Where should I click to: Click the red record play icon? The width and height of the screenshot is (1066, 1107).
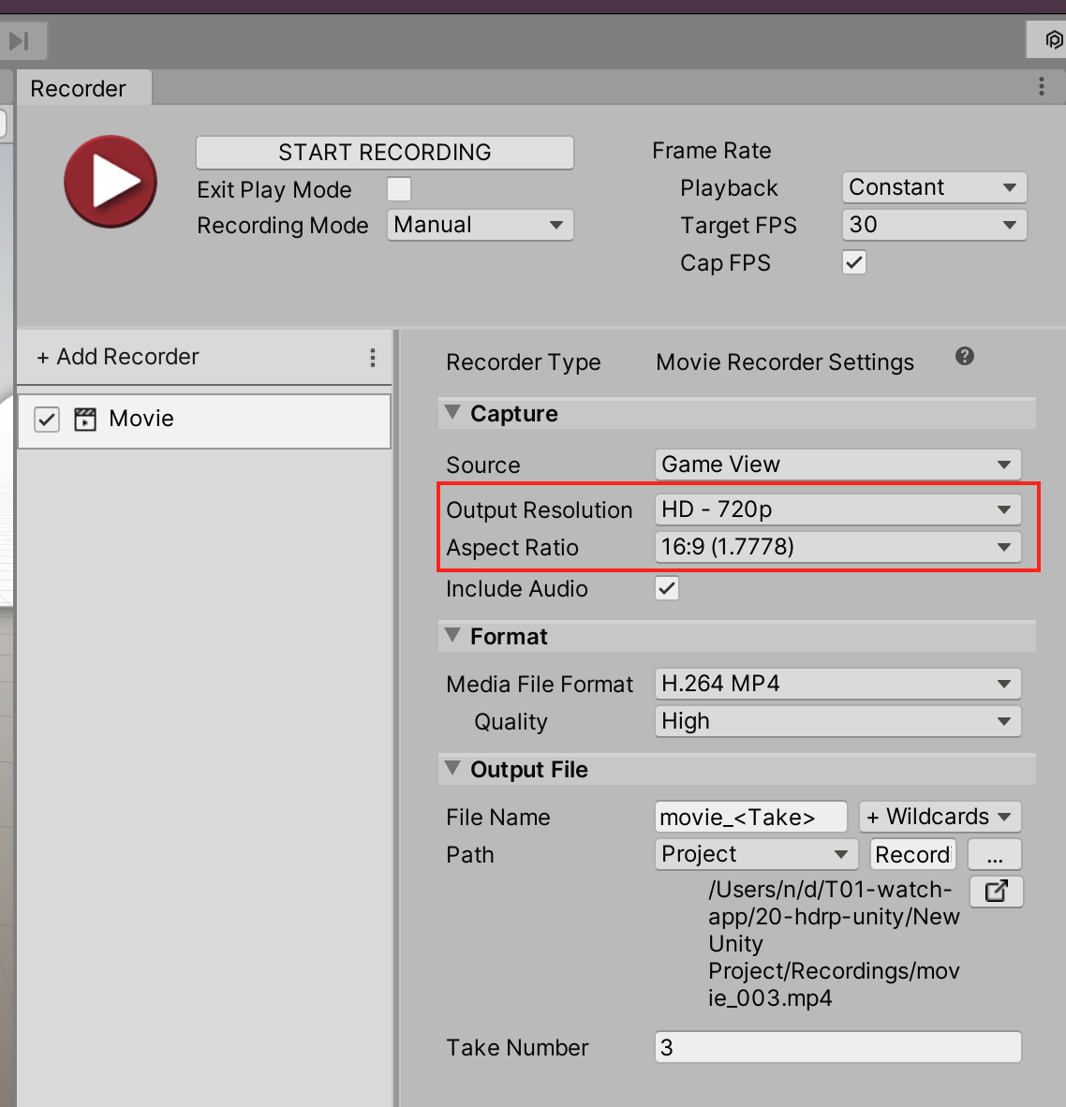[111, 182]
